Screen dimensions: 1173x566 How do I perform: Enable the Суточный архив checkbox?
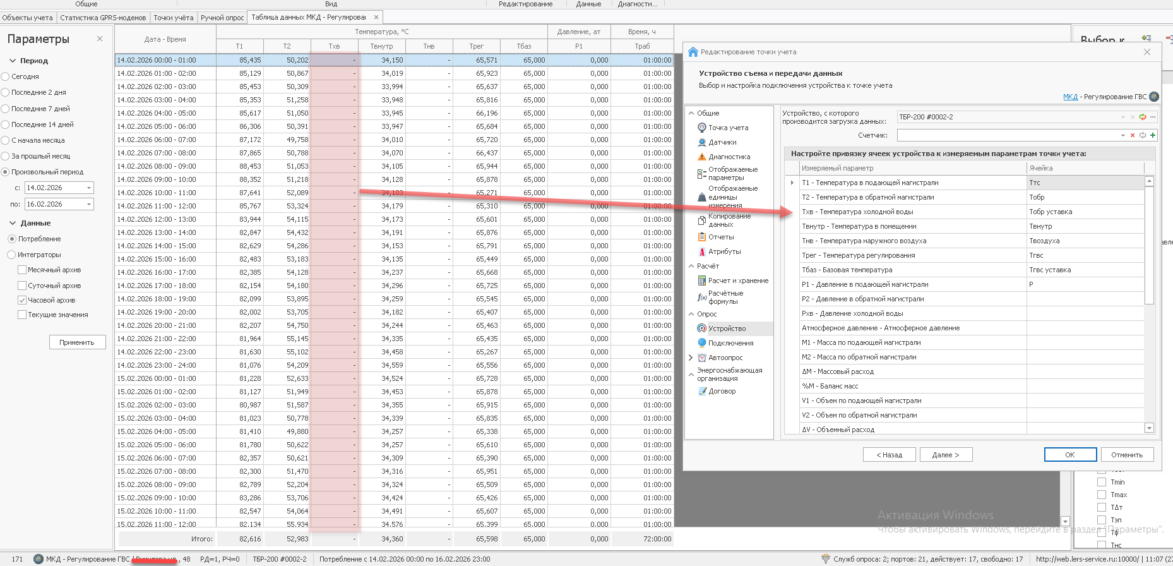tap(22, 286)
